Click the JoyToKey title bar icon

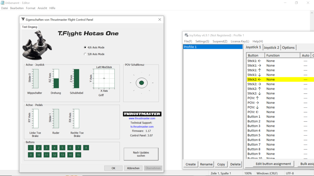[187, 35]
